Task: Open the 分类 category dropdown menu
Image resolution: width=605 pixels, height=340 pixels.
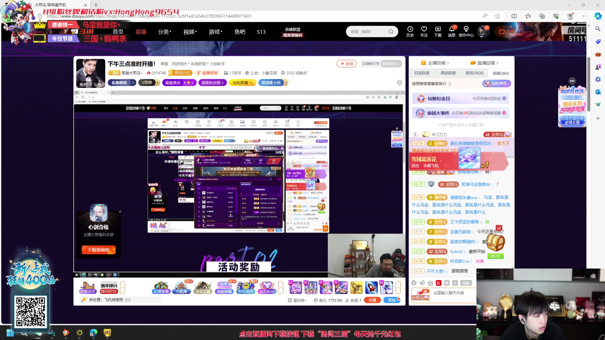Action: tap(164, 32)
